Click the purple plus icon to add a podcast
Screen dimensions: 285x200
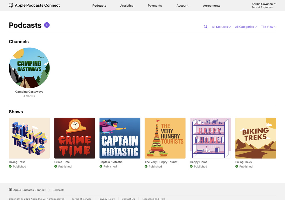point(47,25)
